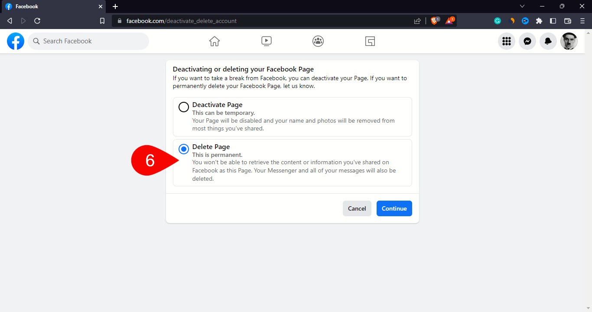
Task: Click the Continue button
Action: (394, 208)
